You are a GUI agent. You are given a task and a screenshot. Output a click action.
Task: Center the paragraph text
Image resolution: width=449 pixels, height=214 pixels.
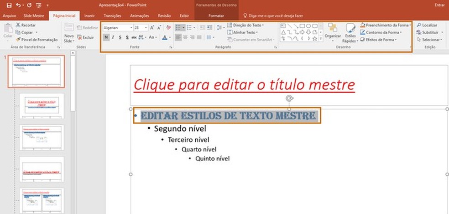tap(185, 37)
